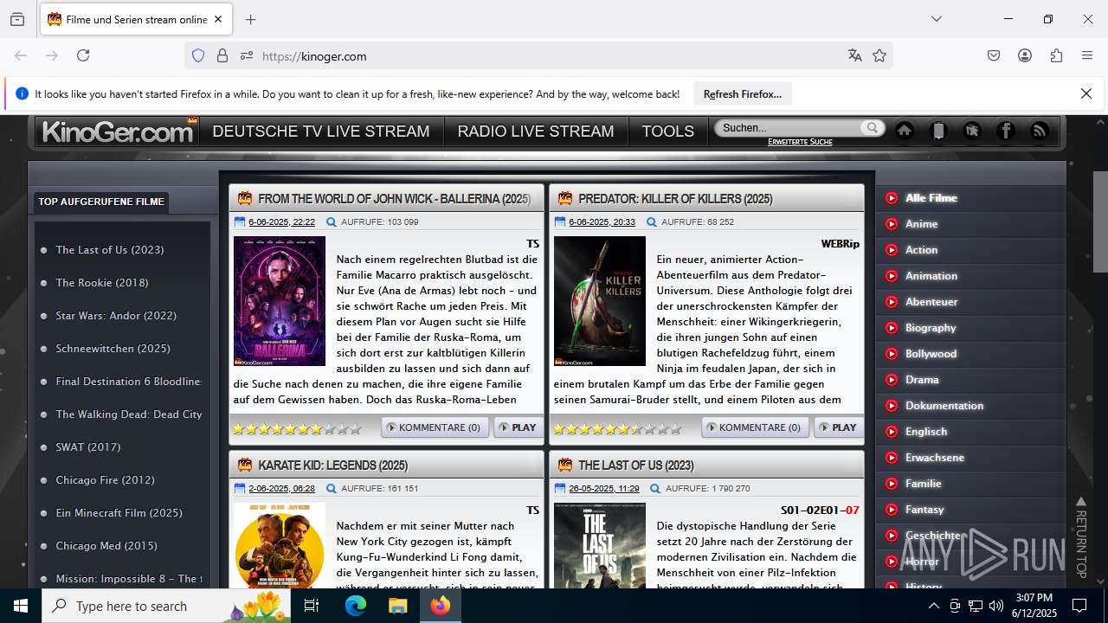Screen dimensions: 1108x623
Task: Click the Refresh Firefox button
Action: [743, 93]
